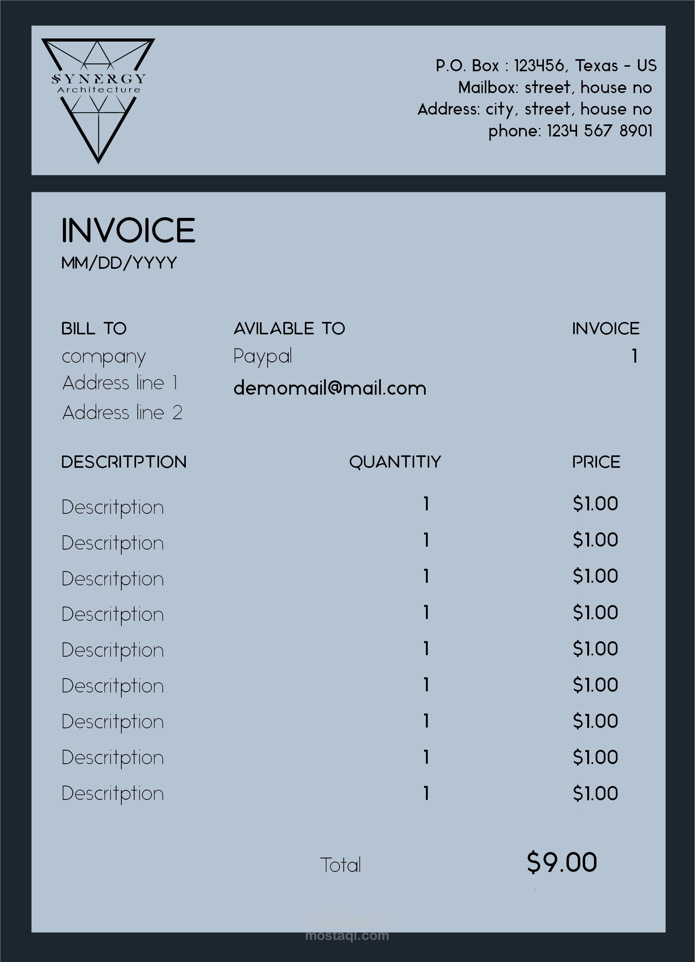Click the phone number 1234 567 8901

[x=600, y=131]
